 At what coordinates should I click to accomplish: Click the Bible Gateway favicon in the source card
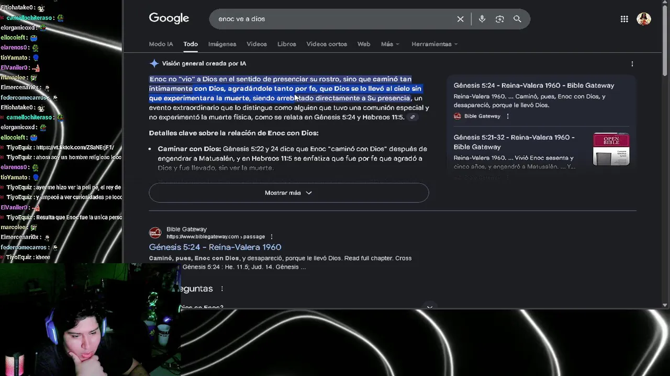[x=457, y=116]
